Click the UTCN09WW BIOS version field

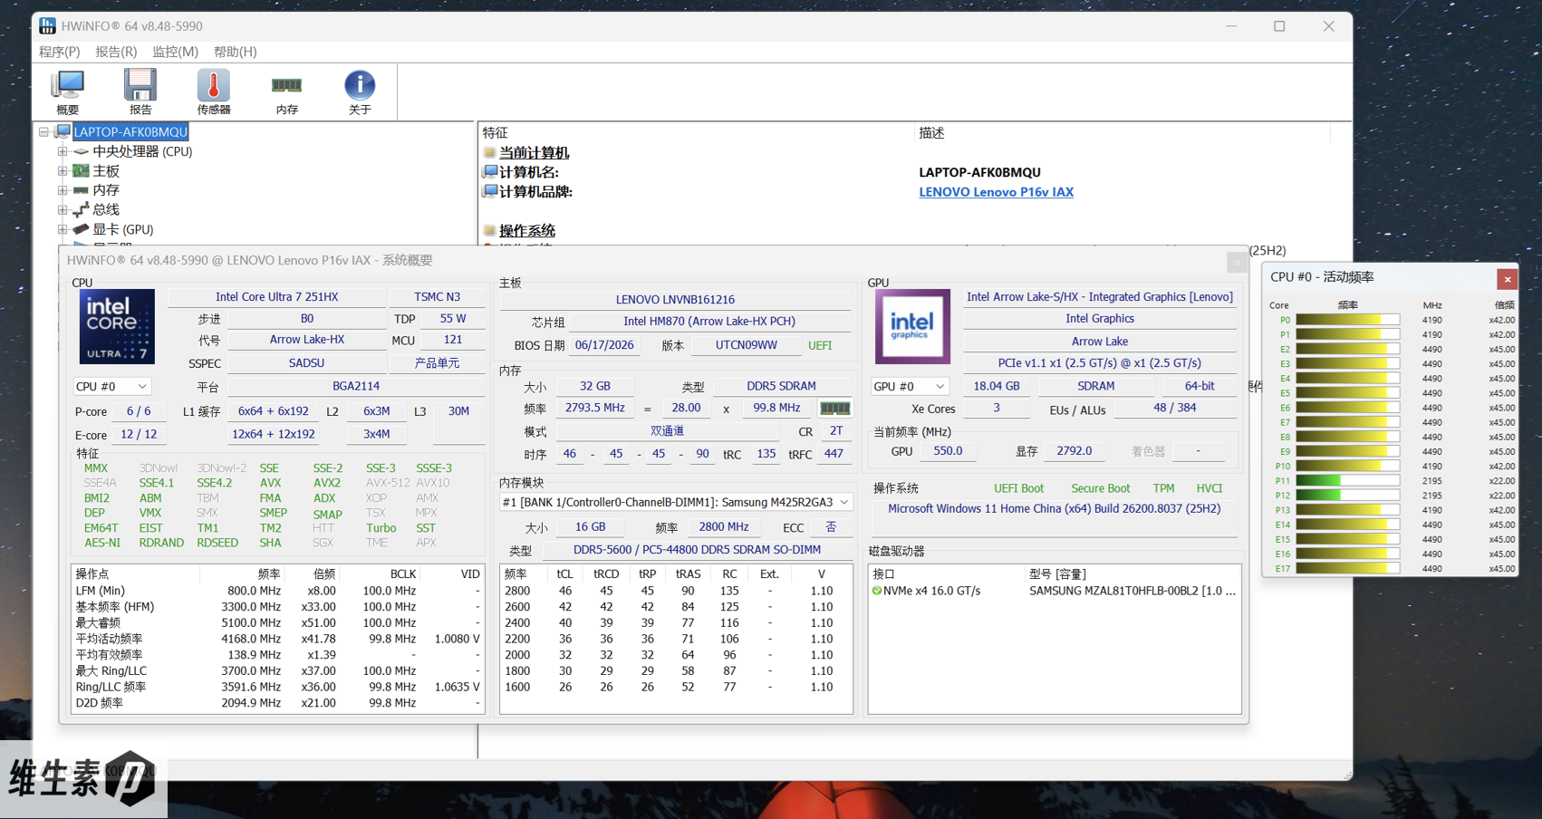pos(746,345)
